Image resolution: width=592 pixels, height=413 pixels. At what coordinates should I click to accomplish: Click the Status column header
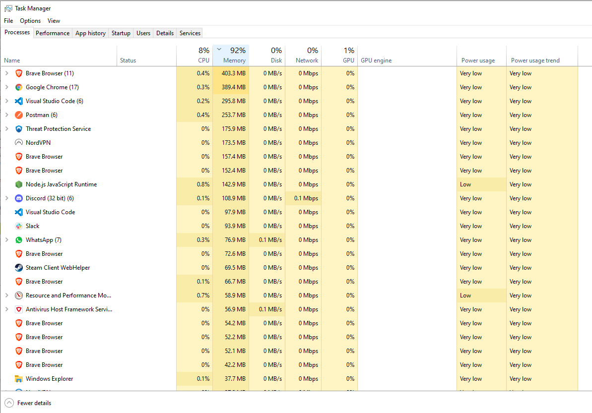click(x=146, y=56)
